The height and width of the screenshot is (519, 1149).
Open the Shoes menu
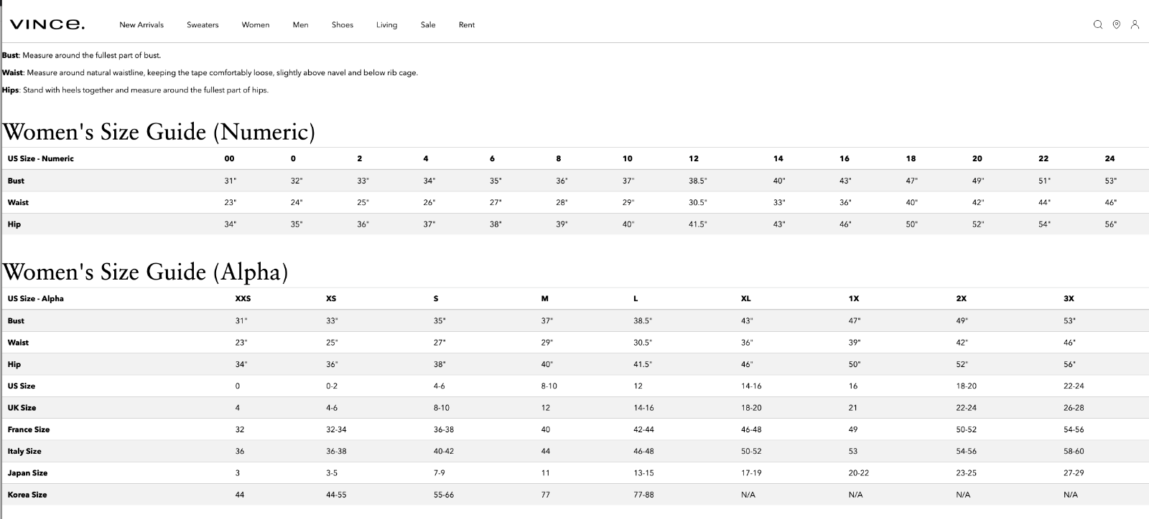pyautogui.click(x=343, y=24)
